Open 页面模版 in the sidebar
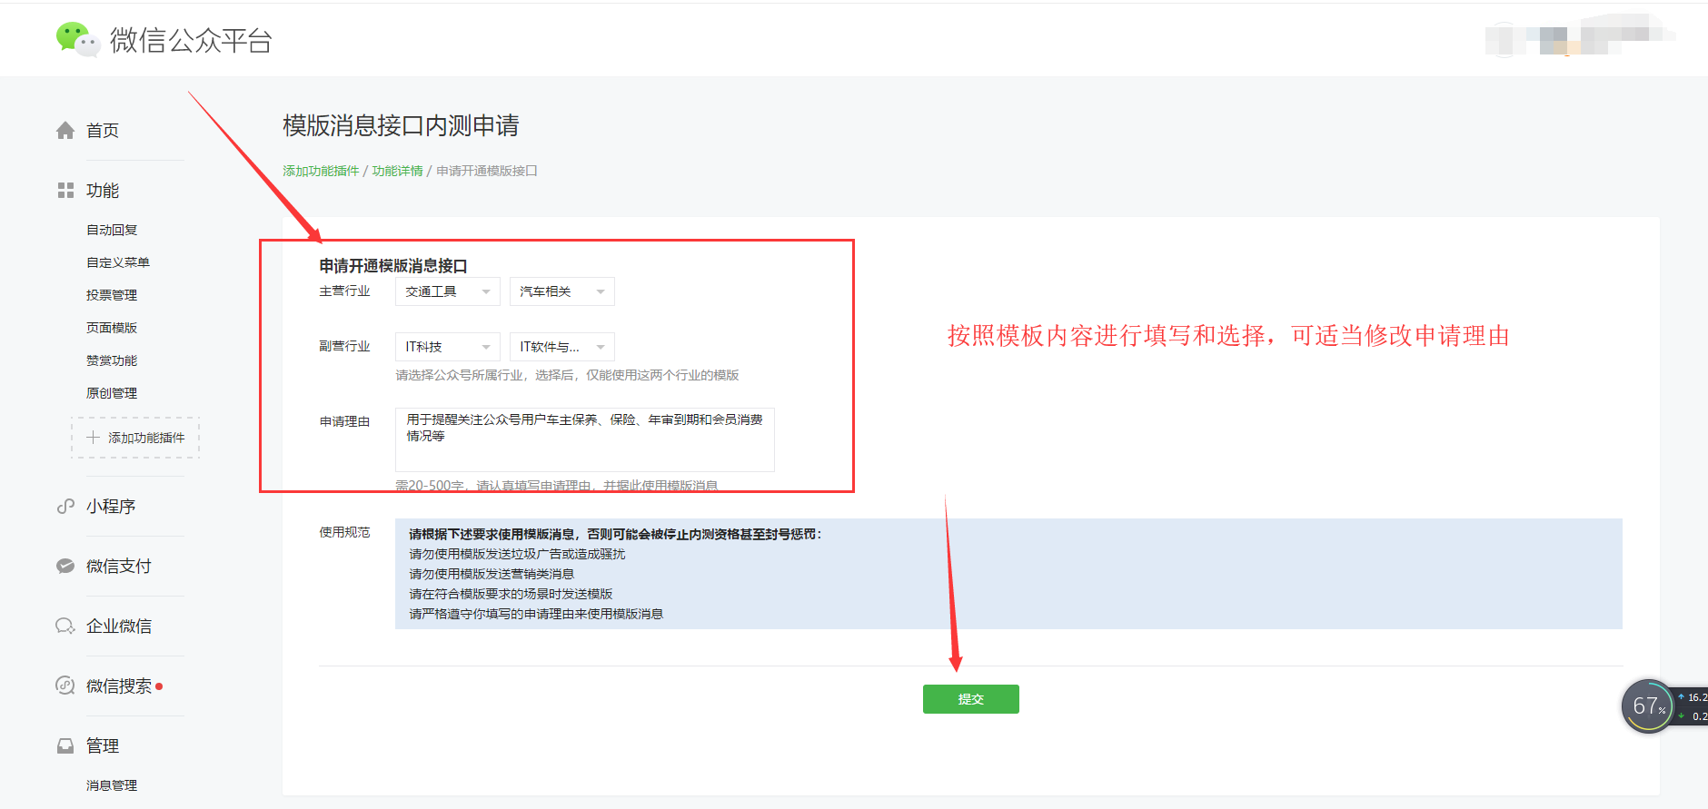 click(x=112, y=328)
